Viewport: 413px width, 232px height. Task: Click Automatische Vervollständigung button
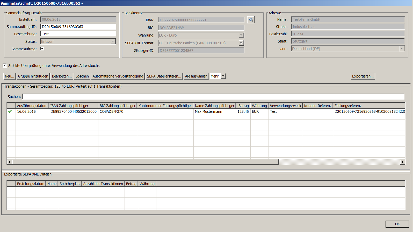(x=118, y=76)
